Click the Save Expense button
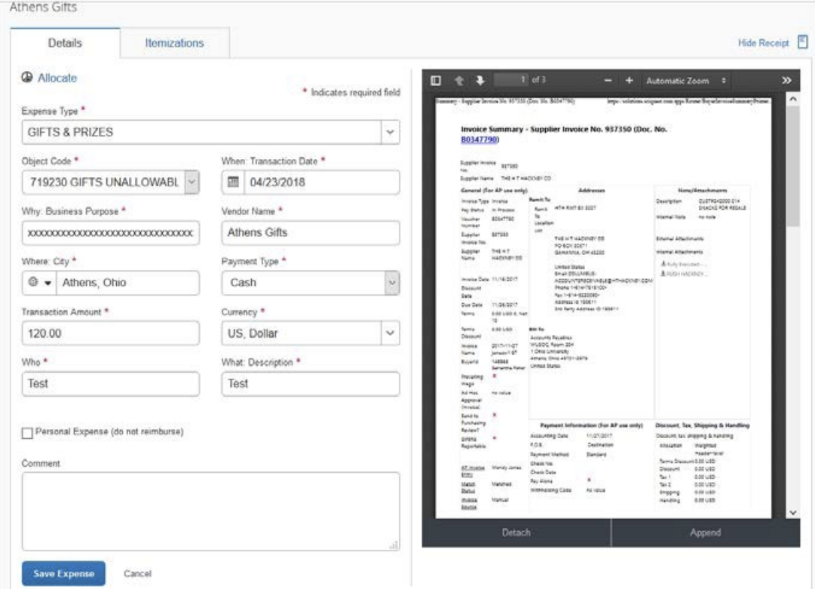The image size is (815, 589). click(63, 574)
